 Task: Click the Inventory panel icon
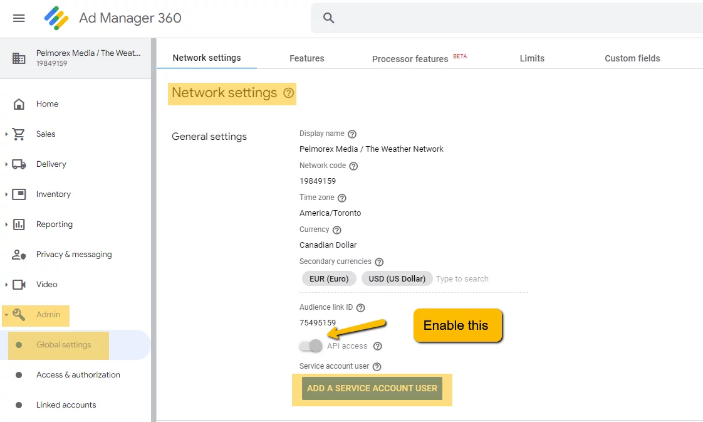point(19,194)
